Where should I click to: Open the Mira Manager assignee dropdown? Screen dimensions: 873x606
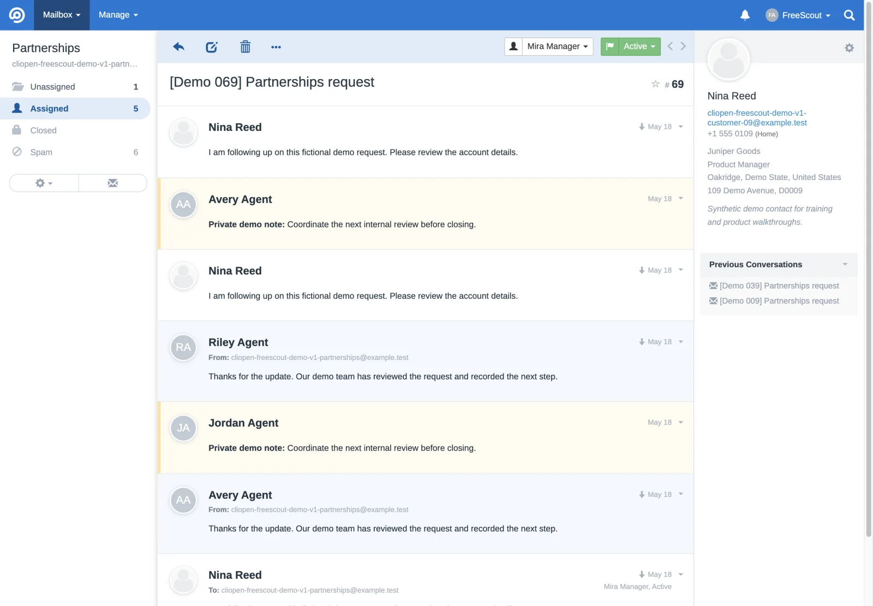point(558,46)
